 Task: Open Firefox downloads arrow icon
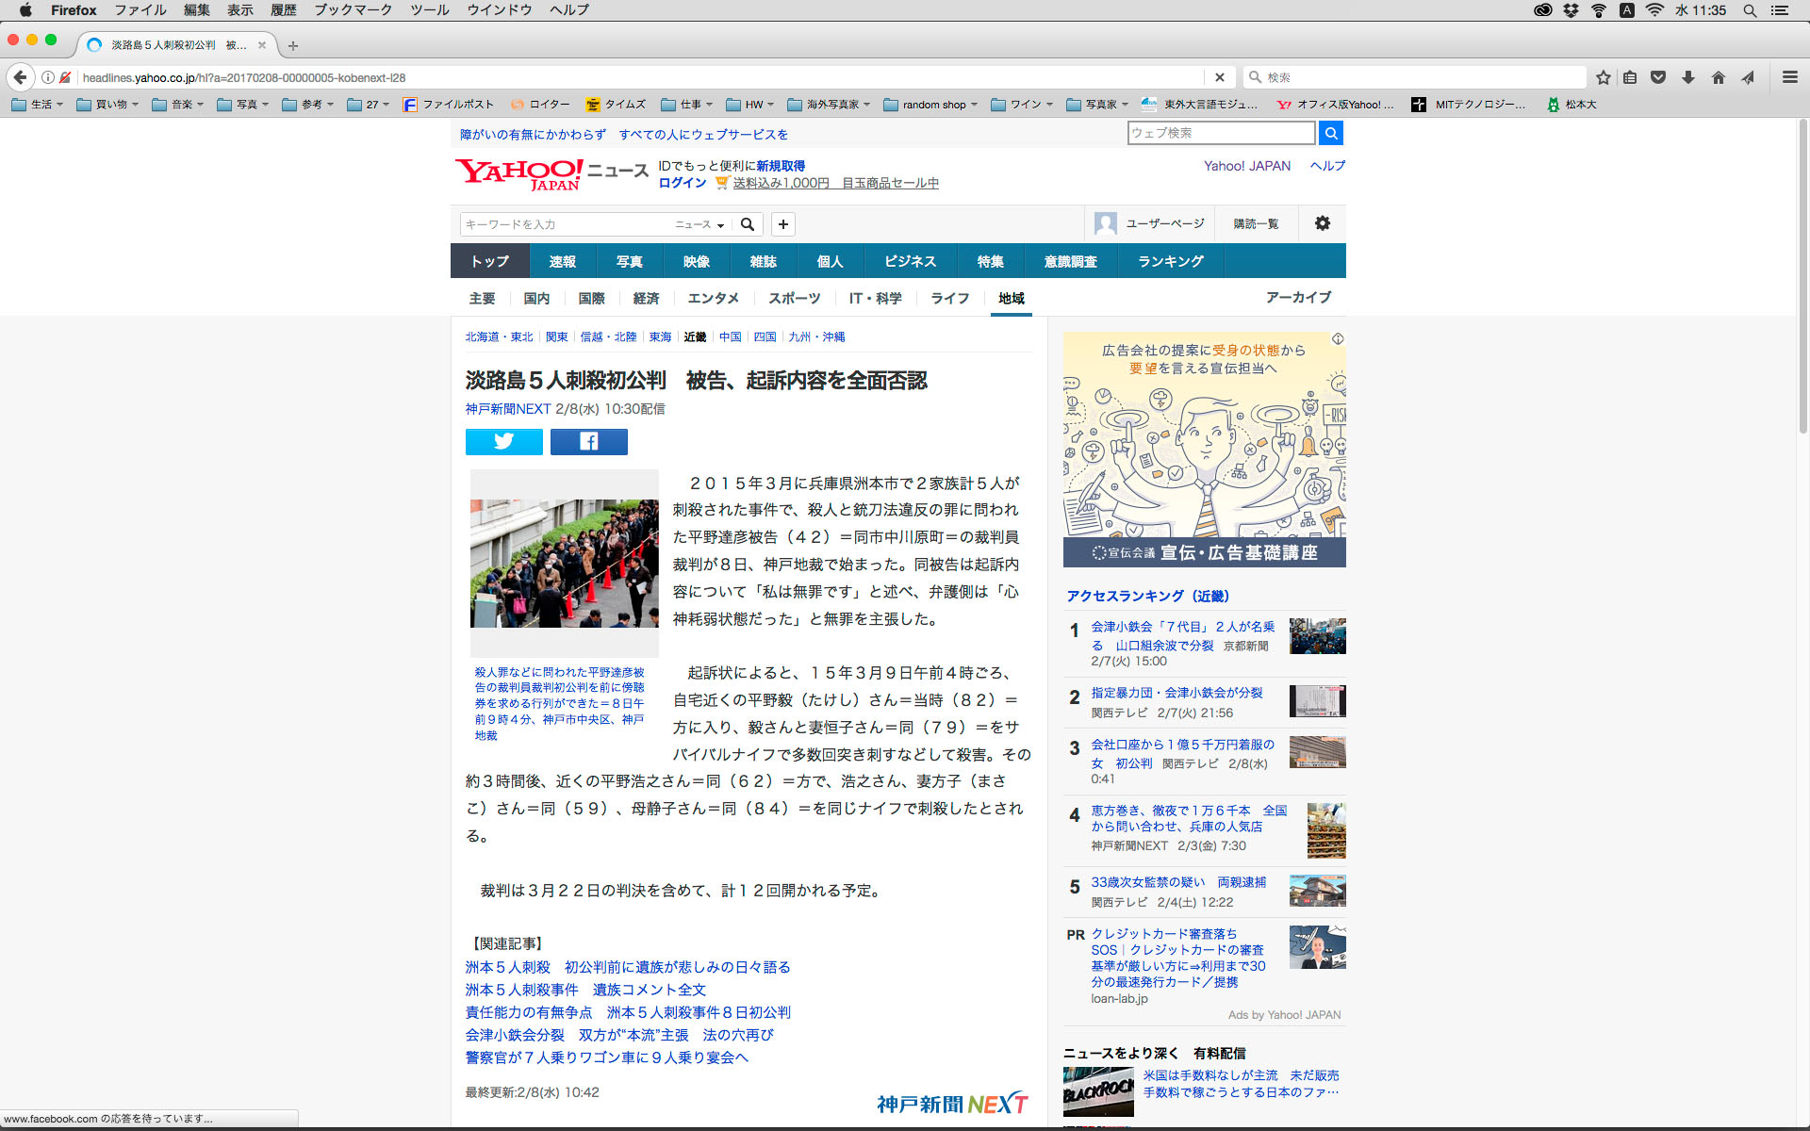(x=1688, y=77)
